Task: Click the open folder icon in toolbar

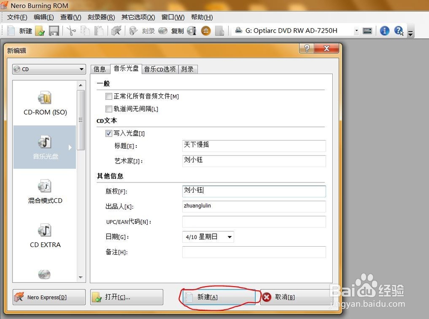Action: [x=40, y=30]
